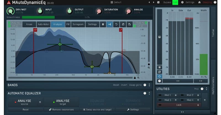
Task: Toggle the Analyzer button
Action: pos(58,24)
